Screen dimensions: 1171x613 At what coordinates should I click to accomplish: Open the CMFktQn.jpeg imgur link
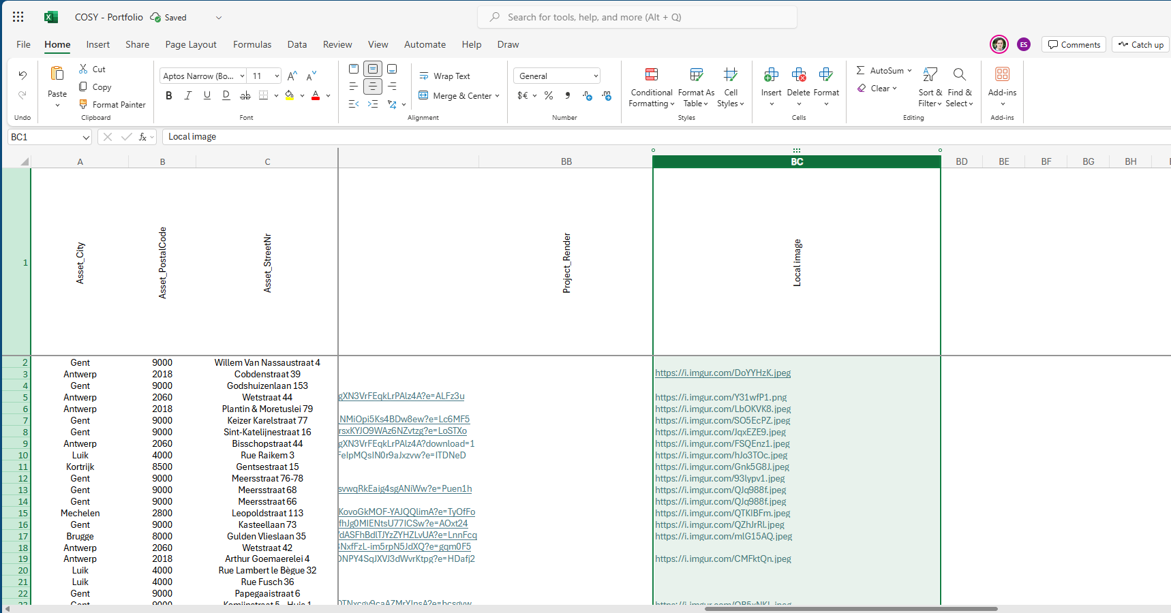tap(723, 559)
